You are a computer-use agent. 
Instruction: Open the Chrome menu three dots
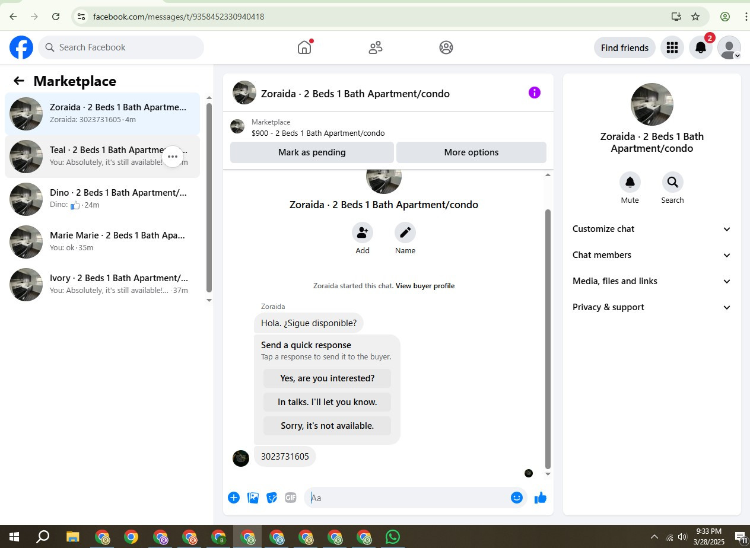point(746,17)
